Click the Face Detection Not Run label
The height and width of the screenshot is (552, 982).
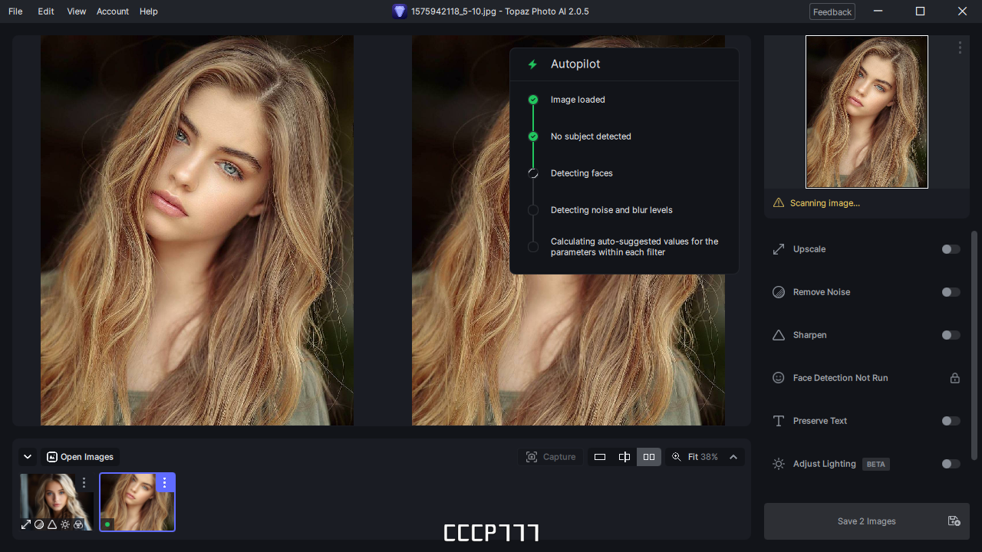pyautogui.click(x=840, y=378)
